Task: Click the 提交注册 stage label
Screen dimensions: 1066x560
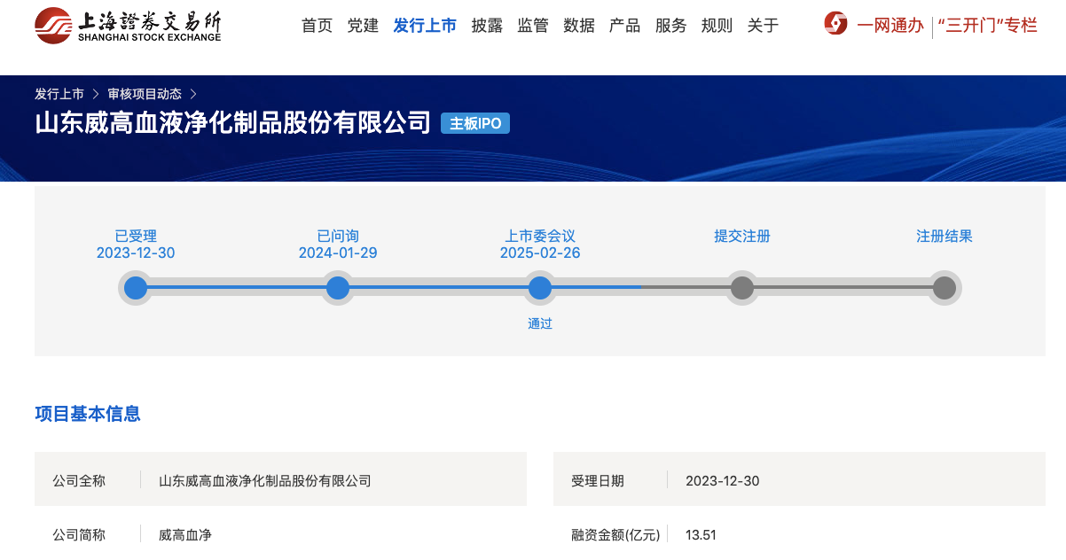Action: click(x=742, y=236)
